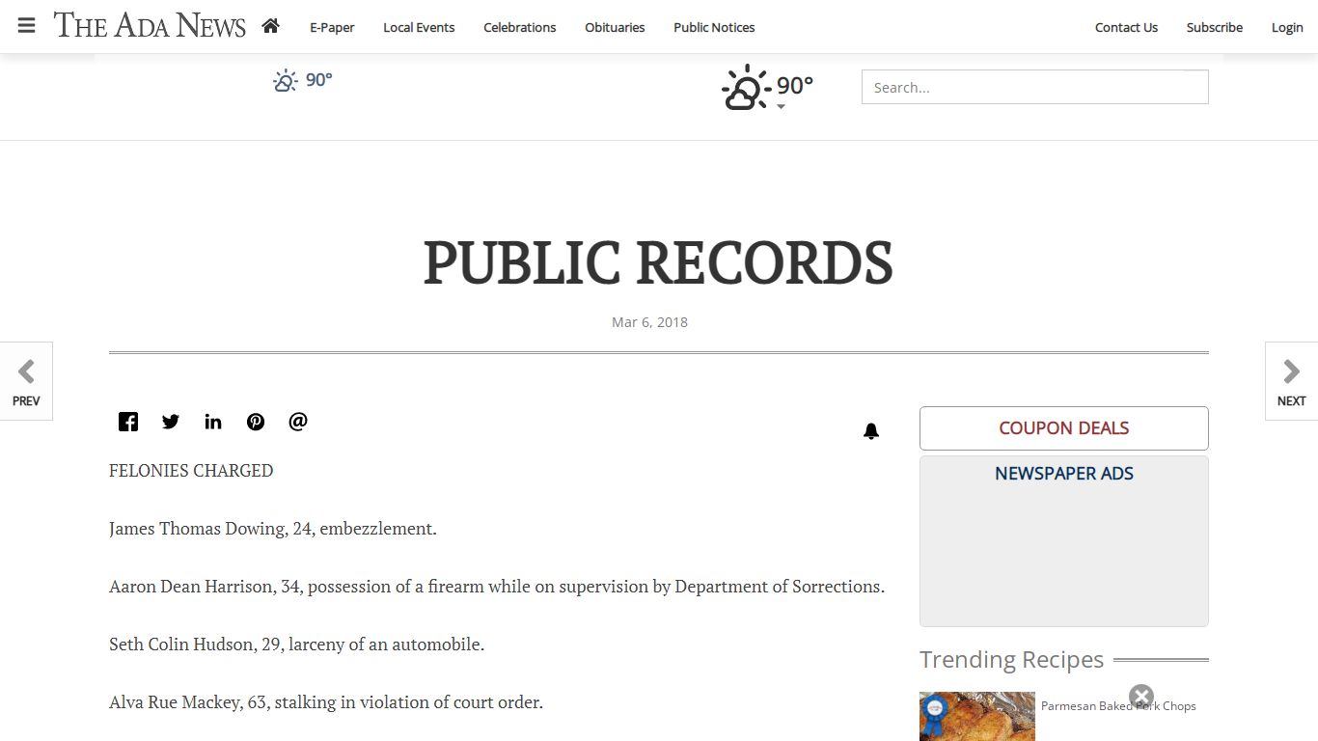Open the Public Notices section
Viewport: 1318px width, 741px height.
(714, 27)
